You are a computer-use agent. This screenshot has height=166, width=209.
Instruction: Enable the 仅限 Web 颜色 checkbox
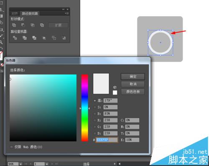(x=12, y=147)
